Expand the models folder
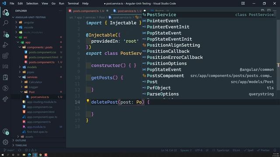The height and width of the screenshot is (157, 280). 20,67
